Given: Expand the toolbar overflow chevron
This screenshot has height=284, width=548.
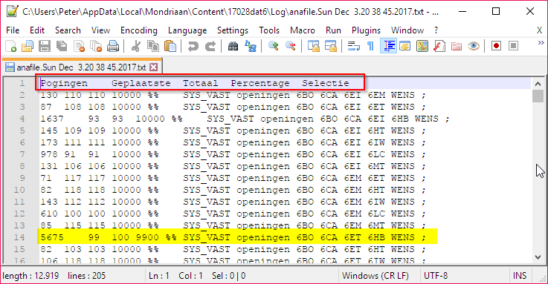Looking at the screenshot, I should click(541, 43).
